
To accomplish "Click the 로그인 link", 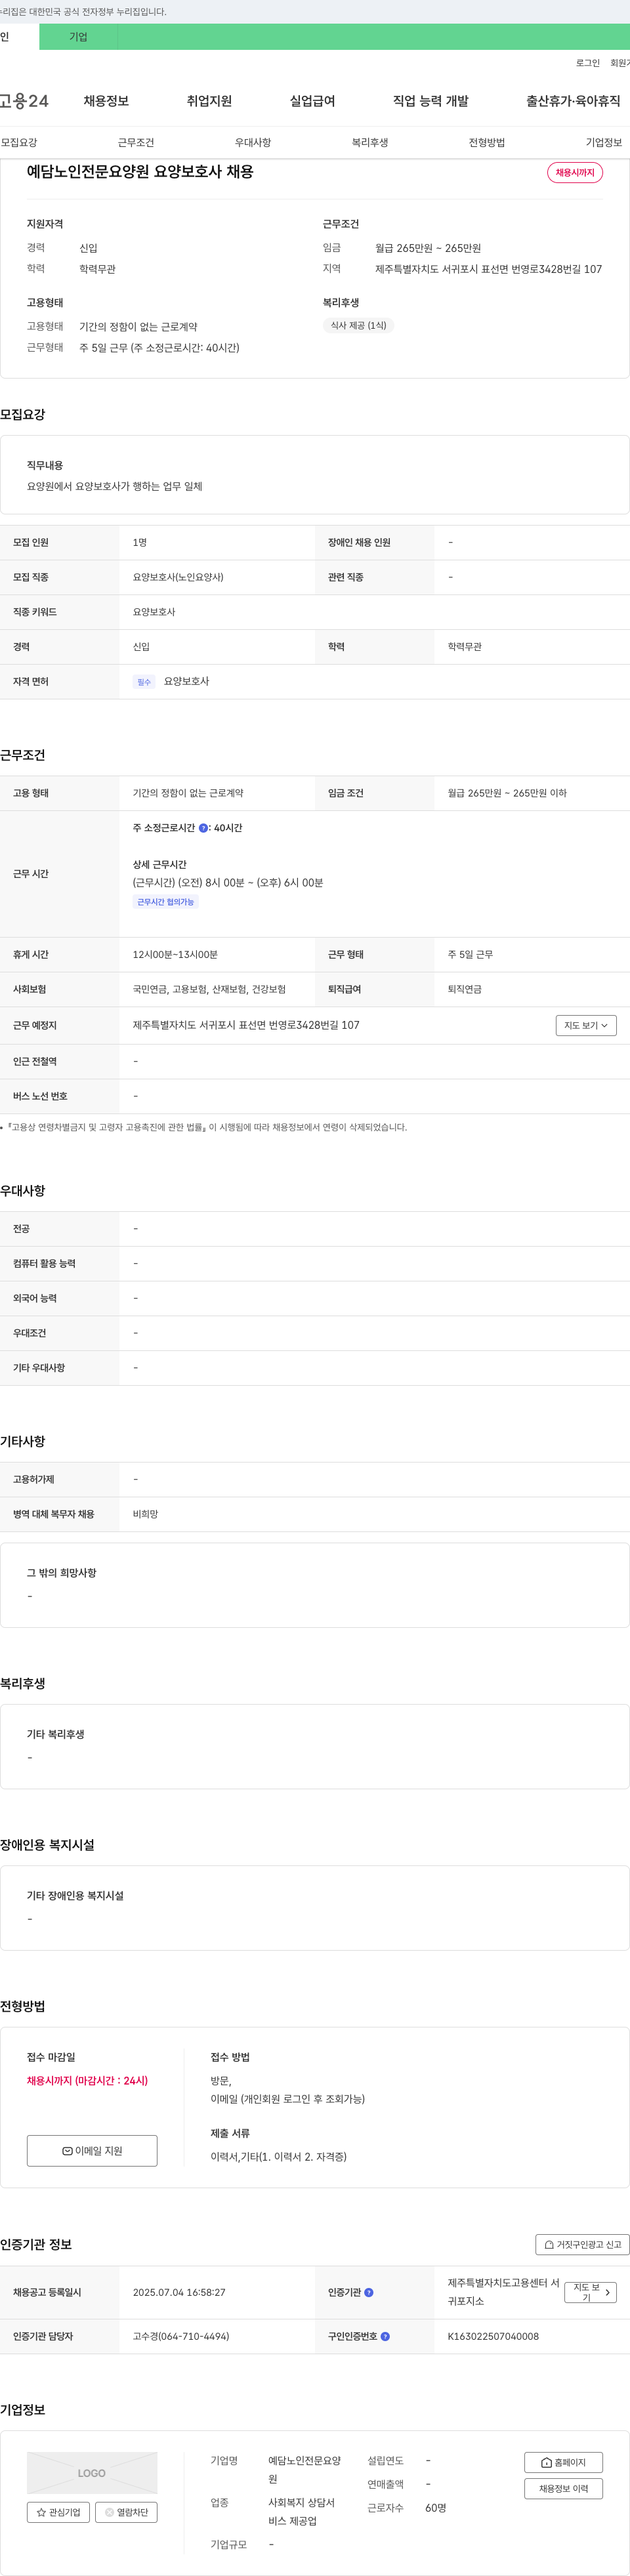I will [x=588, y=63].
